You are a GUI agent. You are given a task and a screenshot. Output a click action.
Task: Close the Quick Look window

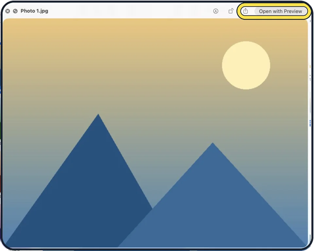pos(8,11)
